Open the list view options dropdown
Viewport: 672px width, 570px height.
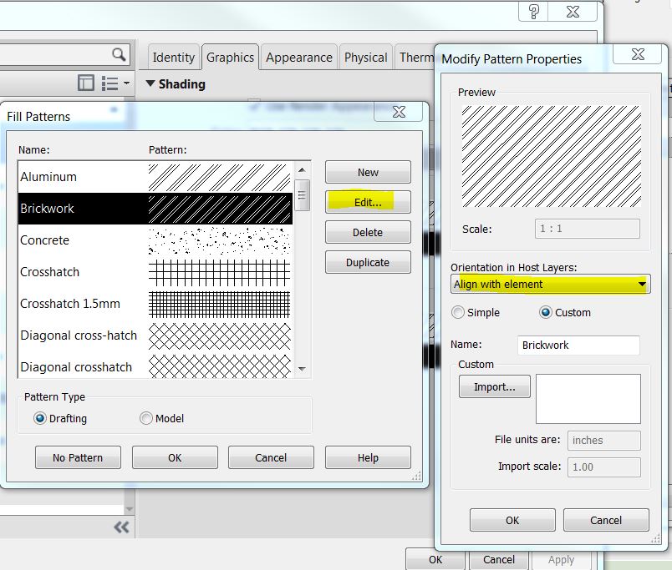(x=115, y=83)
